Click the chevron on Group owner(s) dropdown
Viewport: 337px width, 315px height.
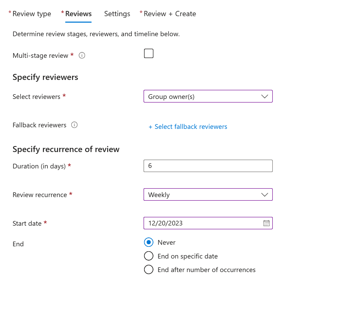(264, 96)
